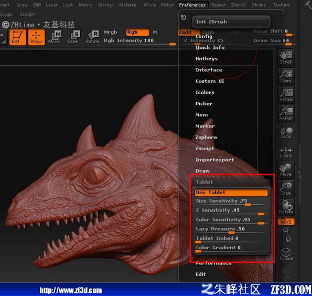Expand the Picker preferences section

tap(204, 103)
